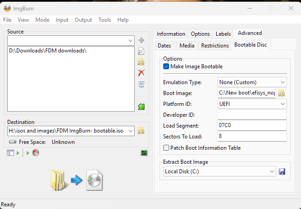Screen dimensions: 301x209
Task: Open the Source path dropdown
Action: [131, 40]
